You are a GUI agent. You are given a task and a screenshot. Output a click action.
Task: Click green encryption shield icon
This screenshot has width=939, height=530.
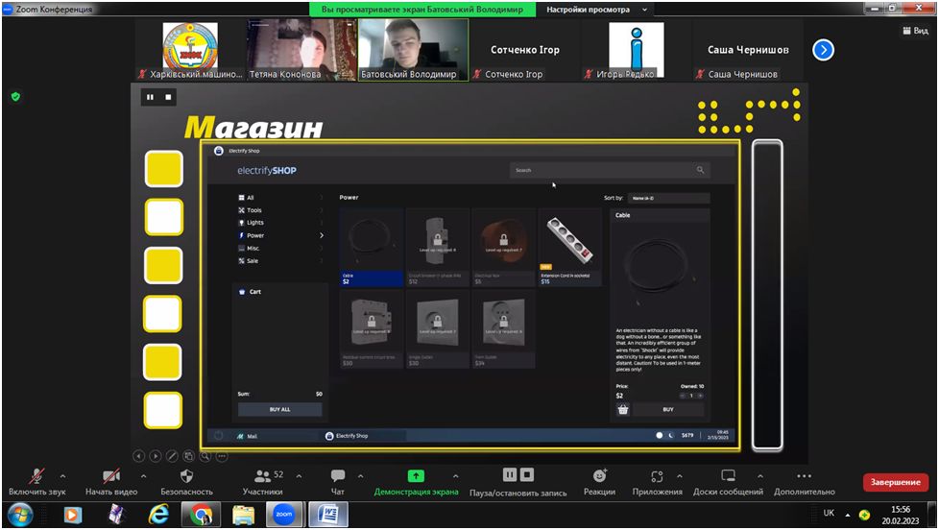[15, 96]
